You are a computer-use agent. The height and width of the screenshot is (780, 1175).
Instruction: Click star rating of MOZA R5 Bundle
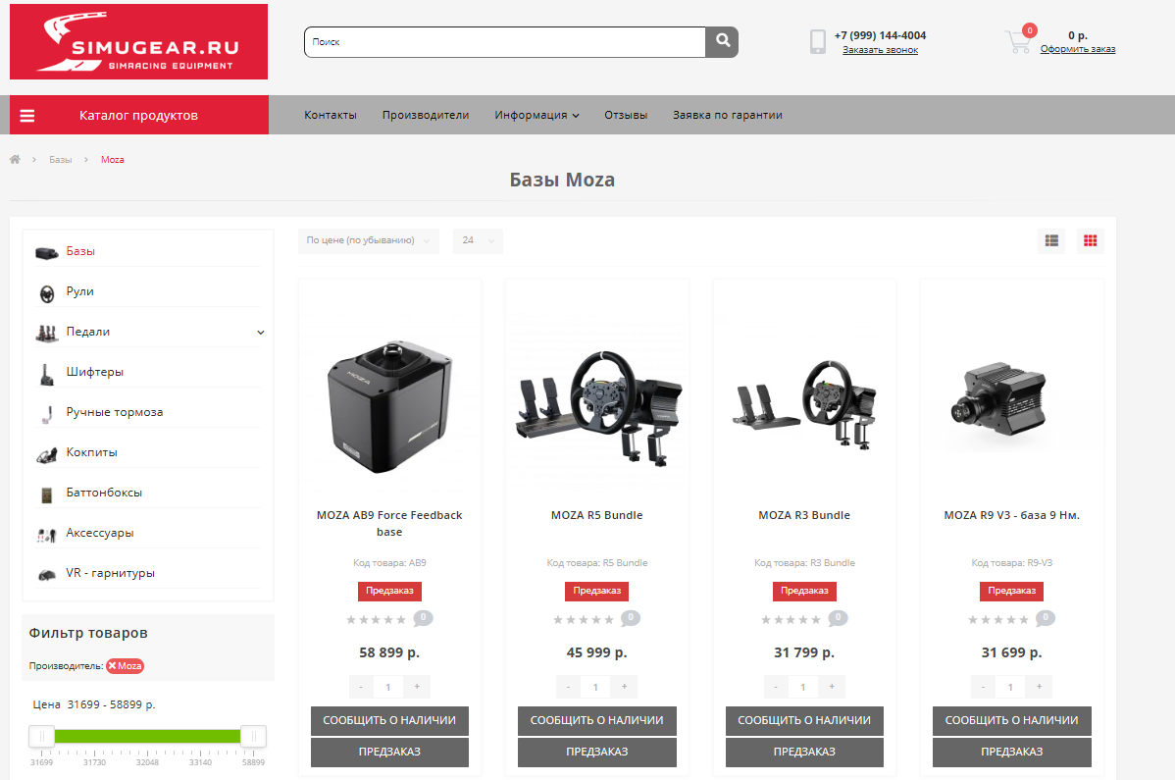tap(583, 620)
